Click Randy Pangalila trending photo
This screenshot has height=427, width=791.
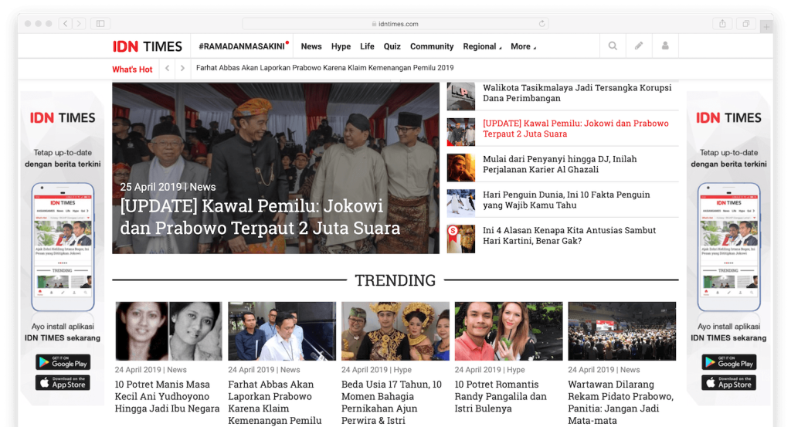(x=508, y=330)
